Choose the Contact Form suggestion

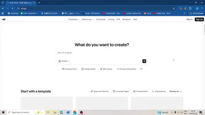(x=70, y=69)
